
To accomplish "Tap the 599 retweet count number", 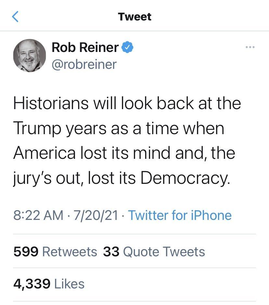I will (x=26, y=252).
